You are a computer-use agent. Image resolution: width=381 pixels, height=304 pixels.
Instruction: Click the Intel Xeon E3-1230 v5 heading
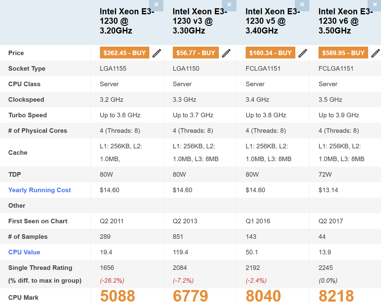pos(272,21)
